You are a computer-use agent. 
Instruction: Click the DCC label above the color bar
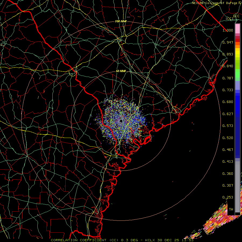point(236,16)
